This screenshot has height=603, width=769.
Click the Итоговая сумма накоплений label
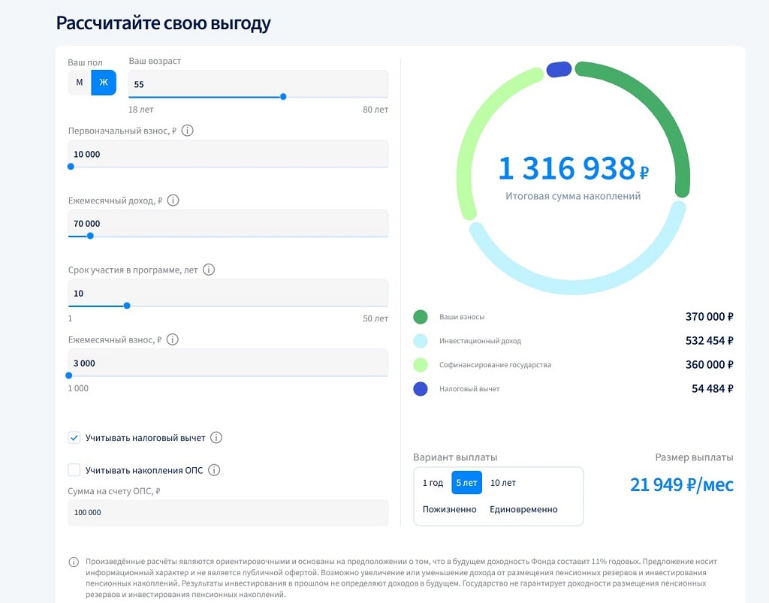(x=573, y=196)
